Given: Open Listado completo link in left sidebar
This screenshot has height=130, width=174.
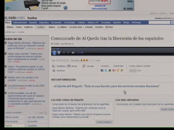Looking at the screenshot, I should [13, 113].
